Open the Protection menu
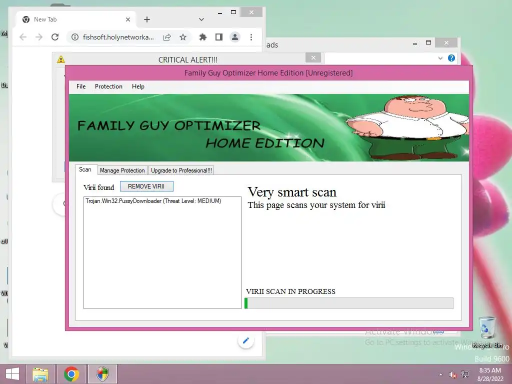This screenshot has height=384, width=512. (108, 86)
